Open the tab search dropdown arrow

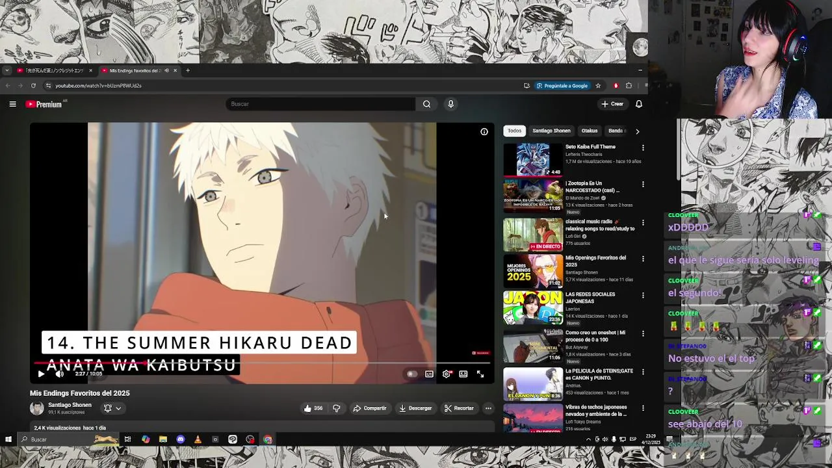(6, 70)
